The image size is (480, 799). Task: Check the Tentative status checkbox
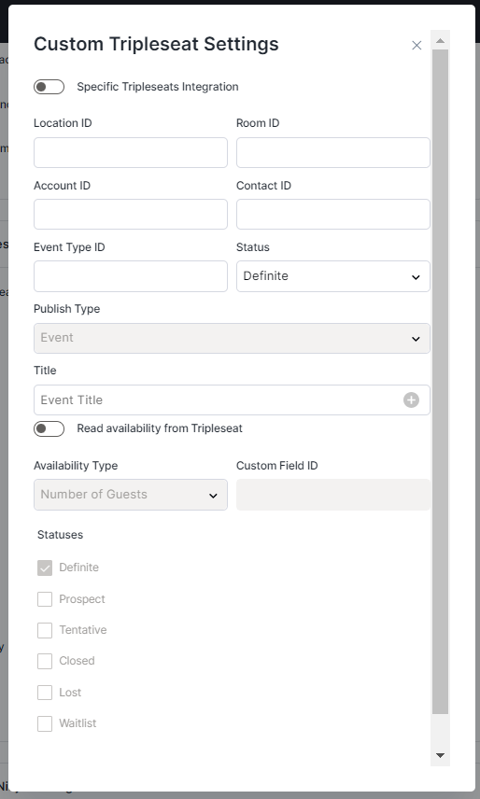pyautogui.click(x=45, y=630)
